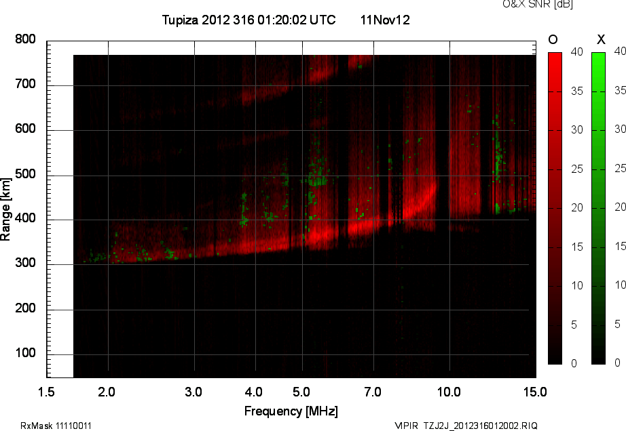626x431 pixels.
Task: Click the 700 range tick label
Action: [x=25, y=83]
